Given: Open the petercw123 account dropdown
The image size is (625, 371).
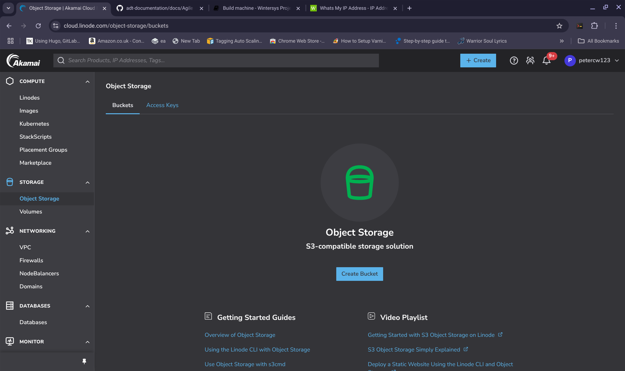Looking at the screenshot, I should pyautogui.click(x=591, y=61).
